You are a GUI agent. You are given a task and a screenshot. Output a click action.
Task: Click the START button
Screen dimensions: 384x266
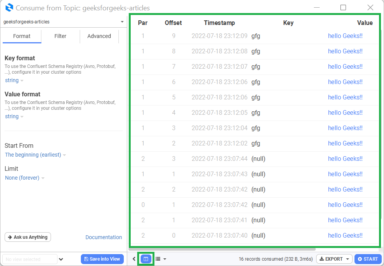tap(368, 259)
